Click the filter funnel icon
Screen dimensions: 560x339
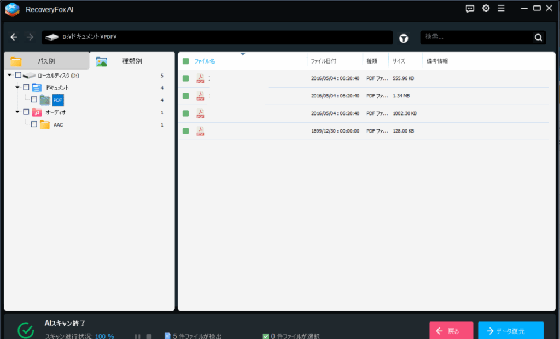pos(404,38)
